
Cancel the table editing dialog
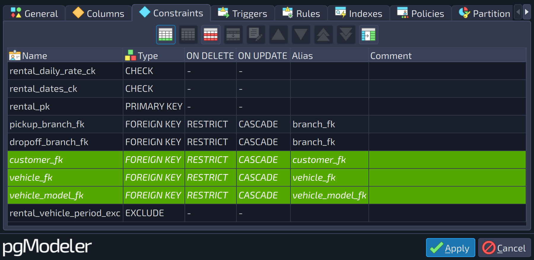[504, 248]
